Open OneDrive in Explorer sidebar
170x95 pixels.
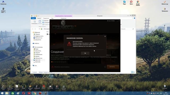(36, 43)
